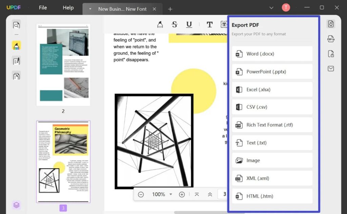Open the layers panel at bottom left
Viewport: 347px width, 214px height.
(x=16, y=205)
